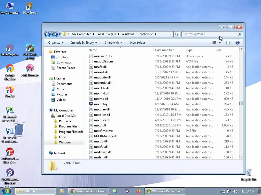Open volume speaker icon in tray

pyautogui.click(x=235, y=191)
